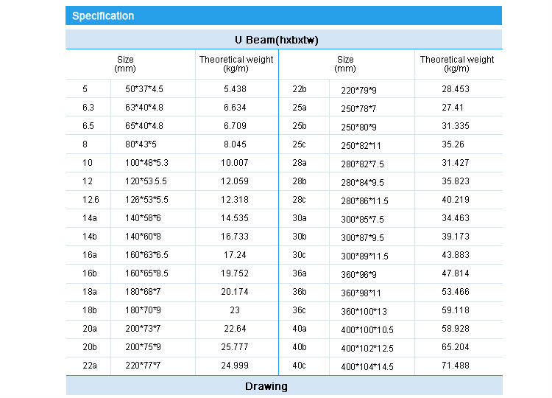552x398 pixels.
Task: Select the 14a model row label
Action: tap(90, 218)
